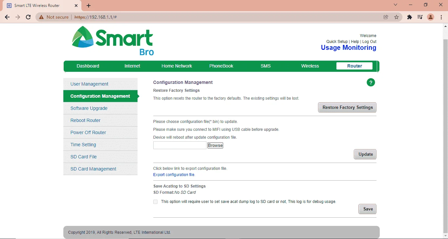Close the Smart LTE Wireless Router tab
Image resolution: width=448 pixels, height=239 pixels.
pos(76,6)
